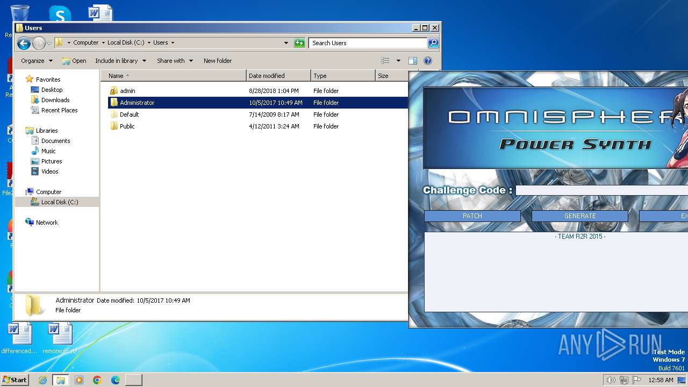Viewport: 688px width, 387px height.
Task: Open the Organize menu
Action: tap(37, 61)
